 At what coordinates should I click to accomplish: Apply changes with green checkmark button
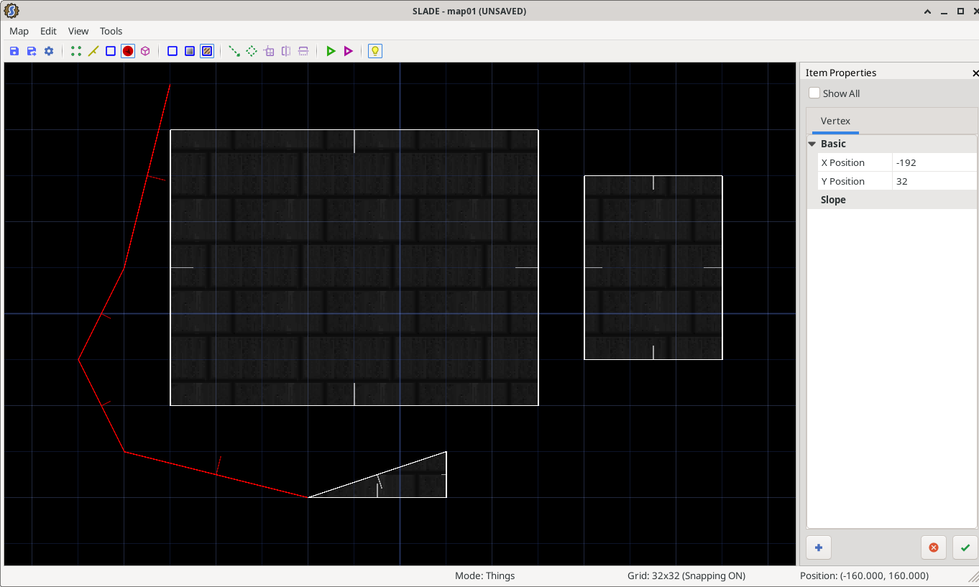tap(965, 547)
